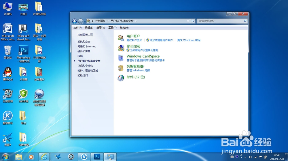This screenshot has height=161, width=288.
Task: Open the 凭据管理器 heading link
Action: coord(135,66)
